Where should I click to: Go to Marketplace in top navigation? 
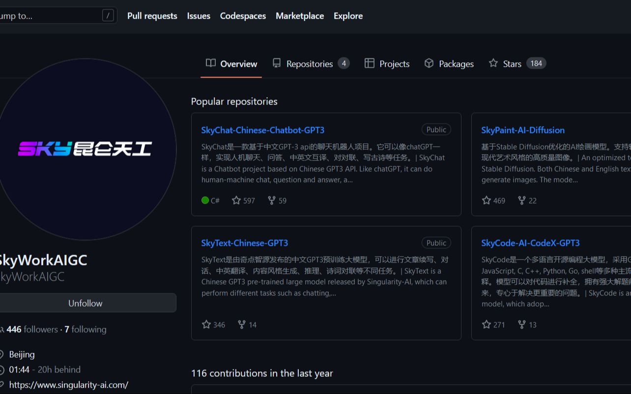(x=299, y=16)
